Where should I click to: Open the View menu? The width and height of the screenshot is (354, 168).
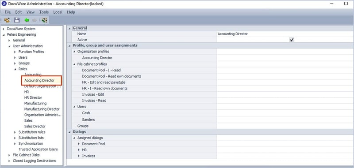click(31, 12)
